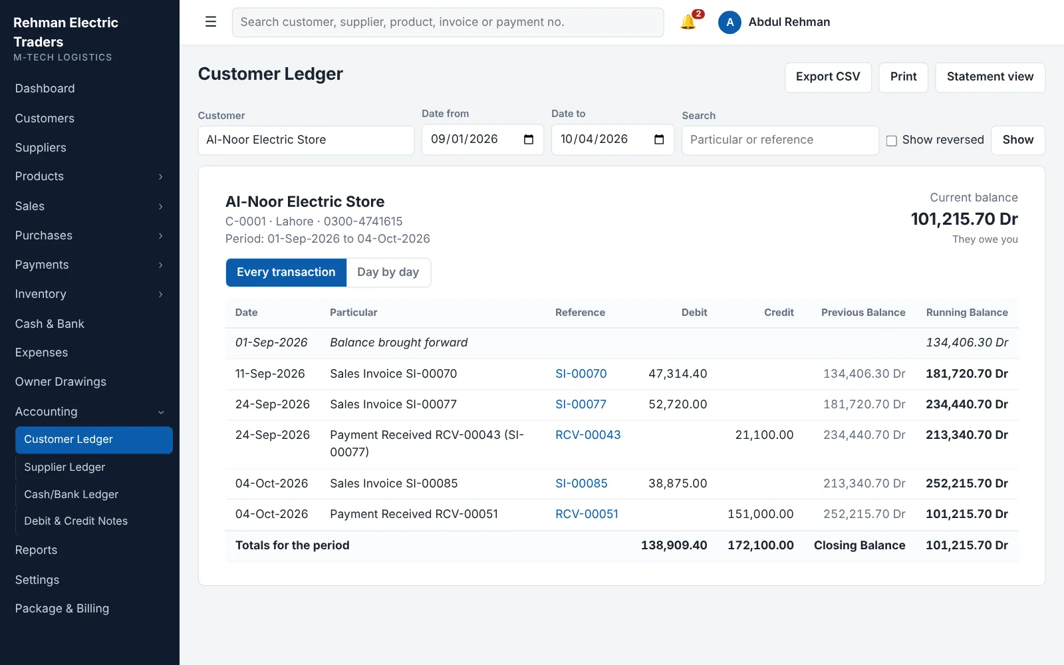This screenshot has width=1064, height=665.
Task: Click the Date to field 10/04/2026
Action: [x=612, y=140]
